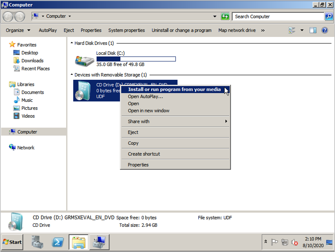Choose Copy from the context menu
The height and width of the screenshot is (252, 335).
(x=176, y=143)
